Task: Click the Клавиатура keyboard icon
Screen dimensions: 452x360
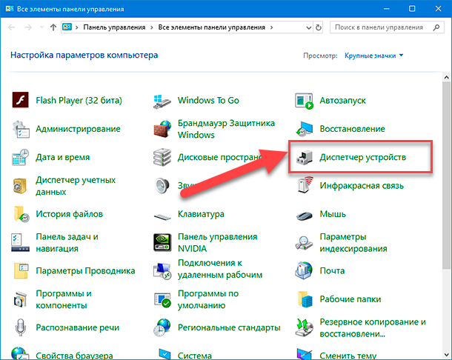Action: (x=162, y=216)
